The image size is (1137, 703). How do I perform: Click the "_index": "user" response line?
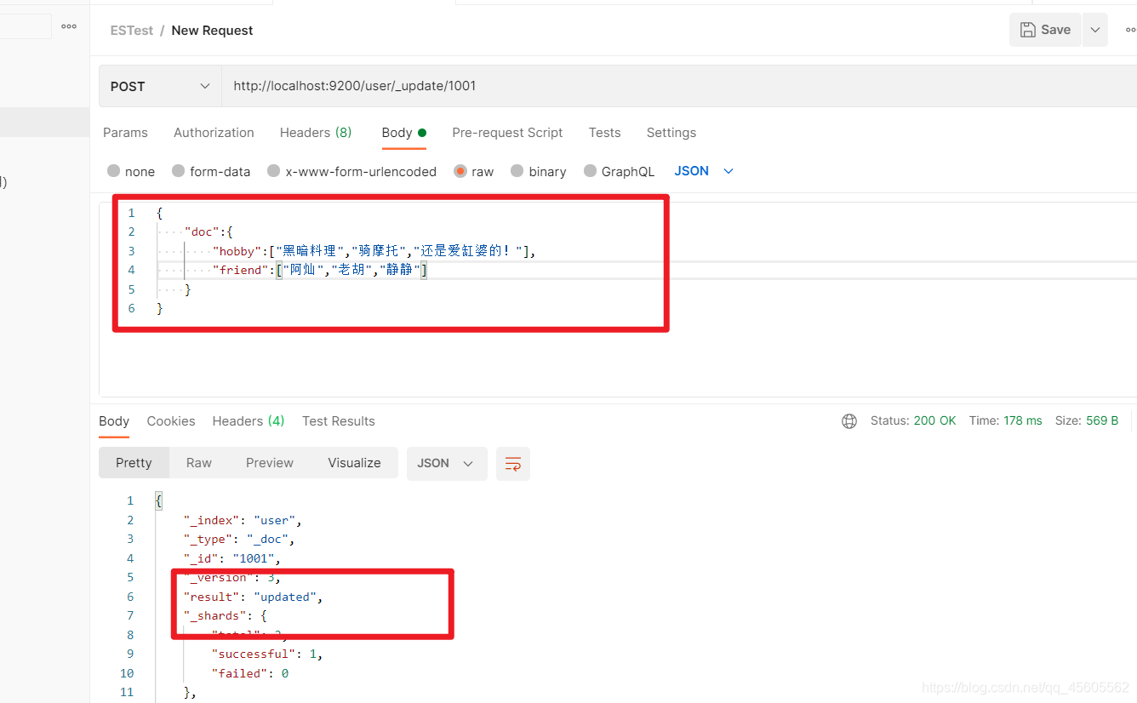point(243,520)
